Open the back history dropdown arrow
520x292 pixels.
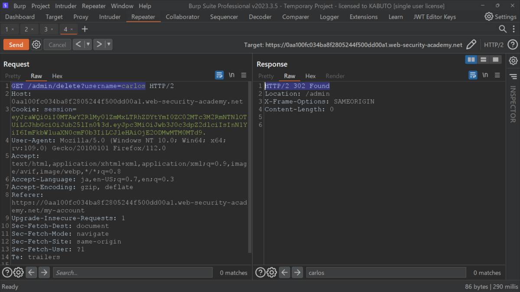point(88,44)
